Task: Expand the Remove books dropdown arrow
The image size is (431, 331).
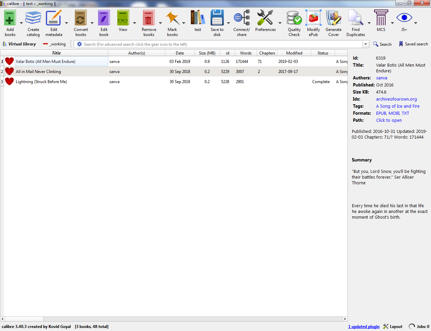Action: [x=160, y=23]
